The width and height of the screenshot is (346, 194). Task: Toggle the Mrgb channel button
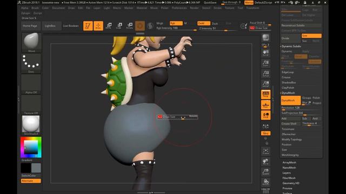160,23
